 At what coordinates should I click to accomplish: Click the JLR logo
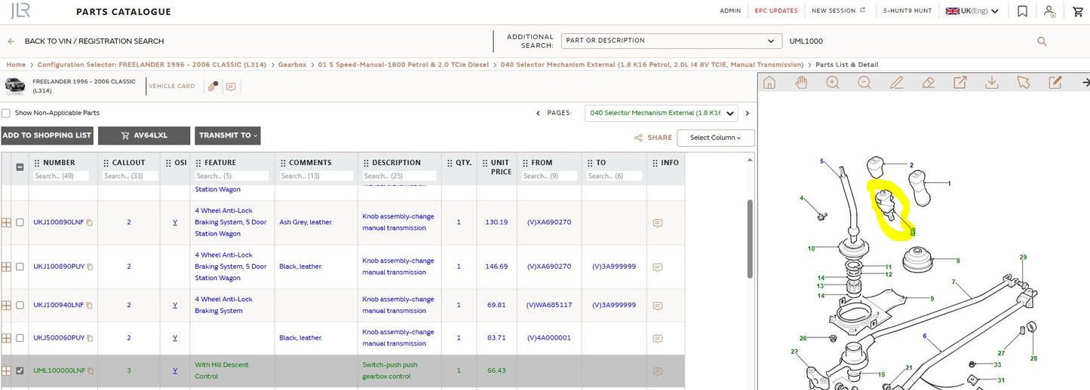pyautogui.click(x=20, y=11)
